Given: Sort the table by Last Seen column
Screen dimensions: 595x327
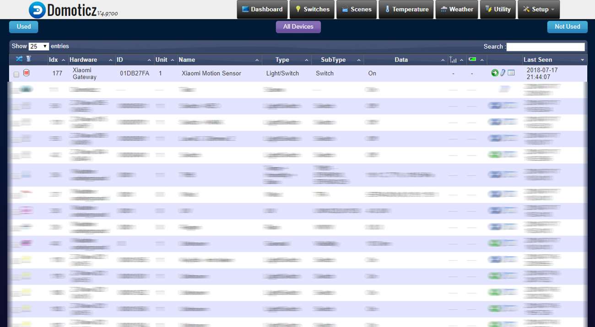Looking at the screenshot, I should click(554, 60).
